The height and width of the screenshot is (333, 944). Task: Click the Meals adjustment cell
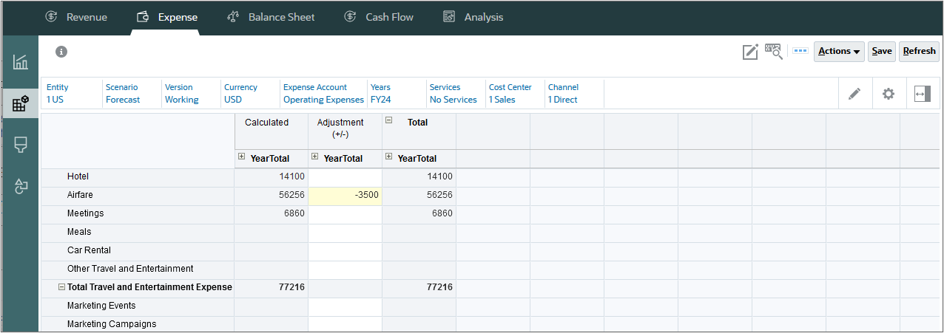(345, 233)
